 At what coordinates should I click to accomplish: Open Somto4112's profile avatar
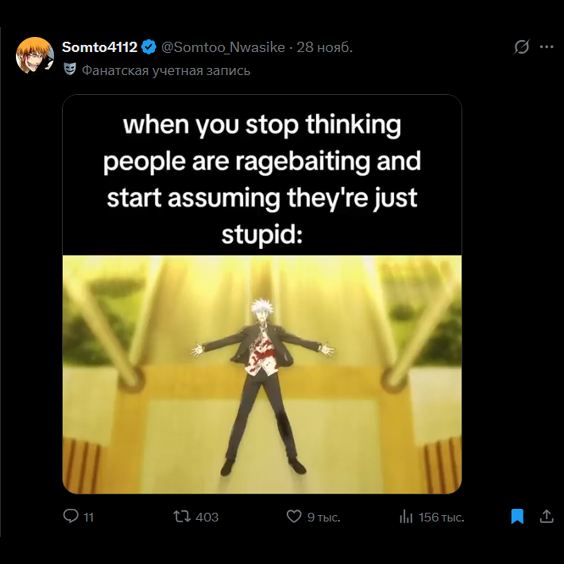point(35,55)
